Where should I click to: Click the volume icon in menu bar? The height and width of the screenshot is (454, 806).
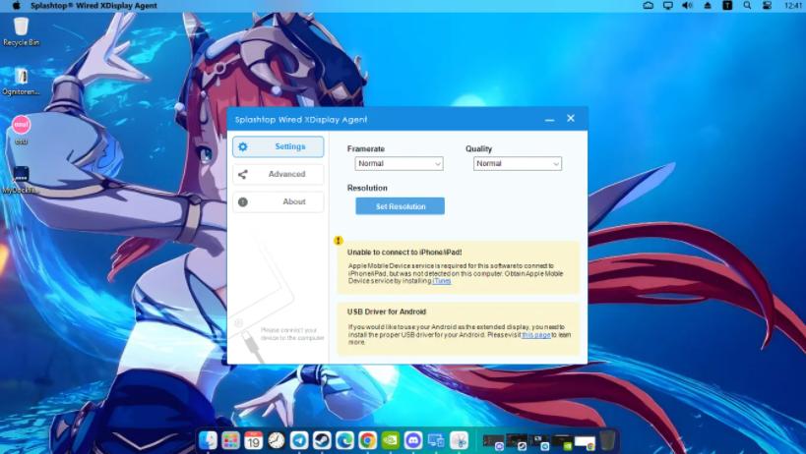pos(687,6)
